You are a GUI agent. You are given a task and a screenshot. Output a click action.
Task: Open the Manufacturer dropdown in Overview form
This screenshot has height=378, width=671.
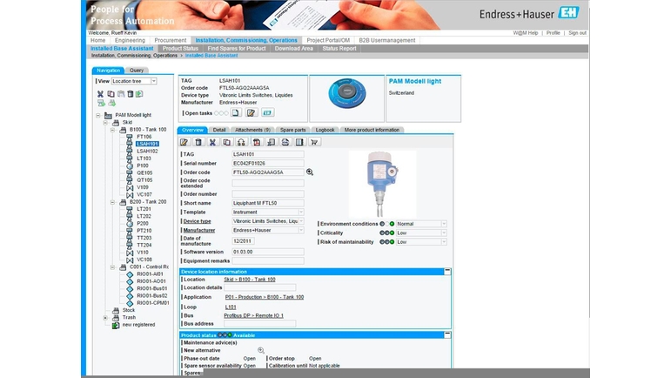301,230
